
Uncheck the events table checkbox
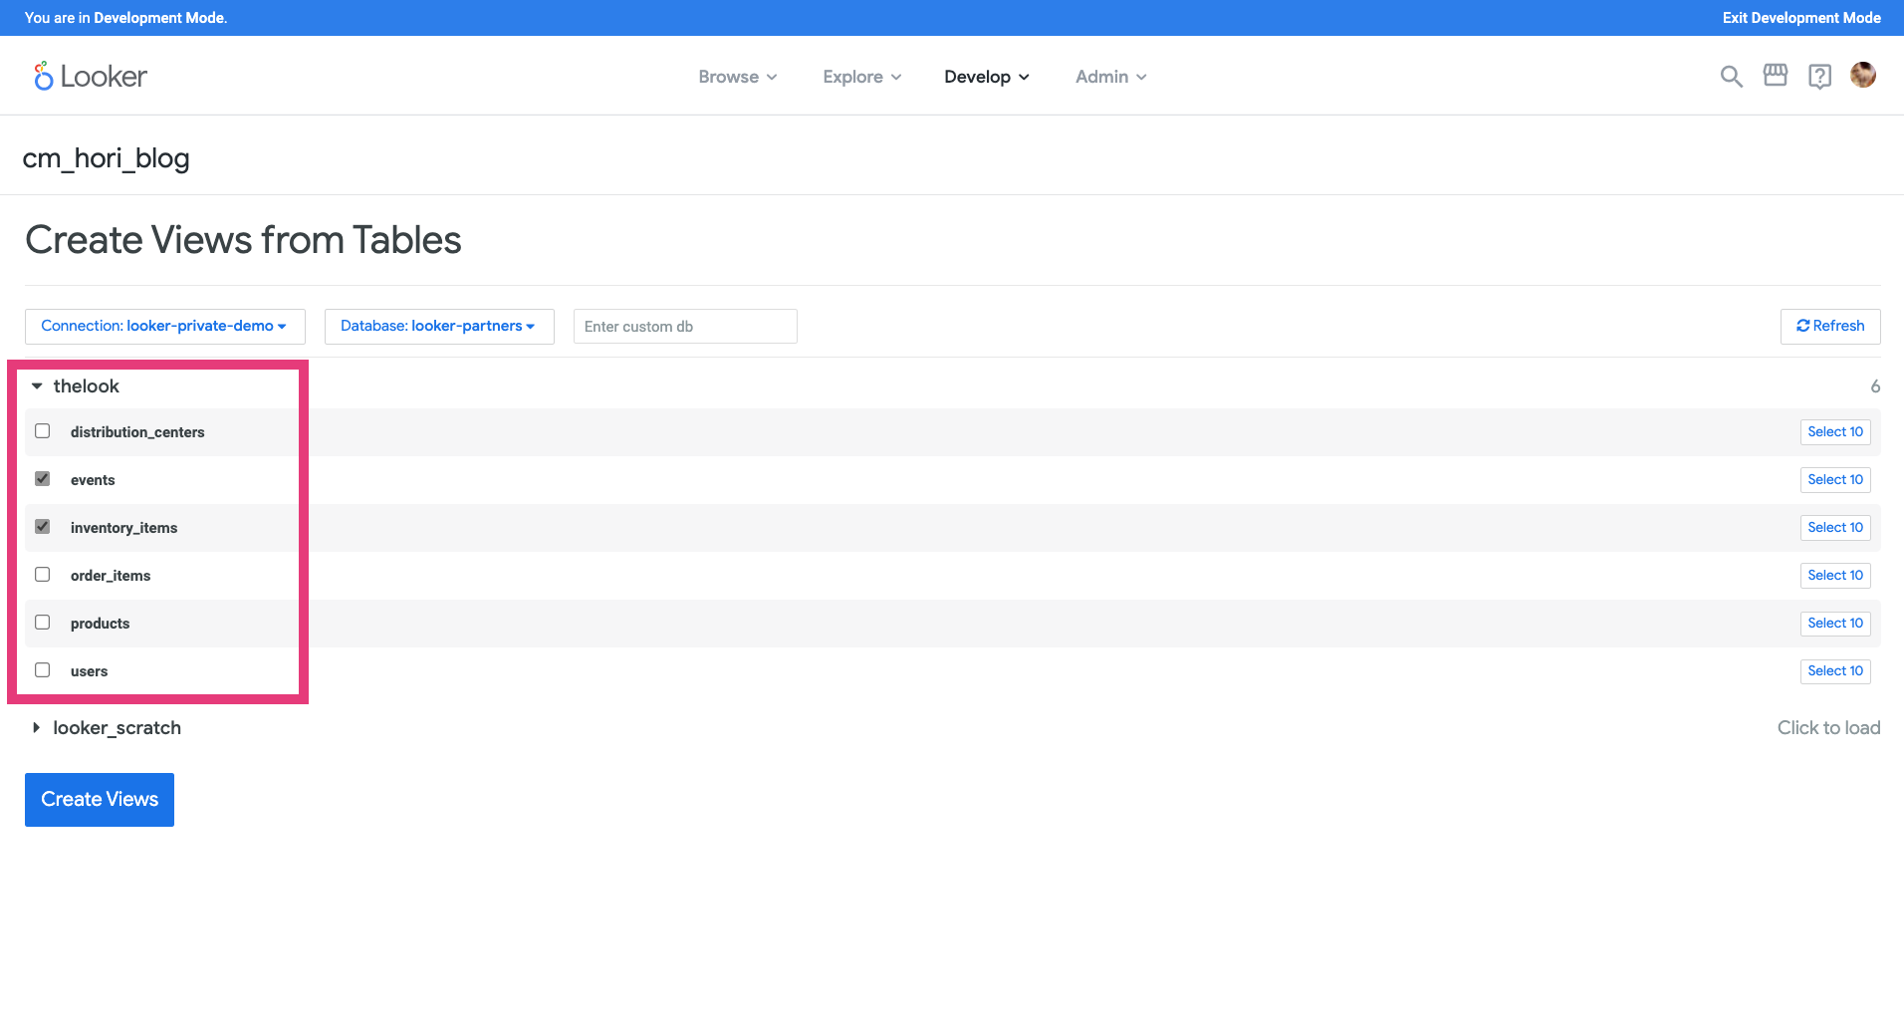click(x=42, y=479)
